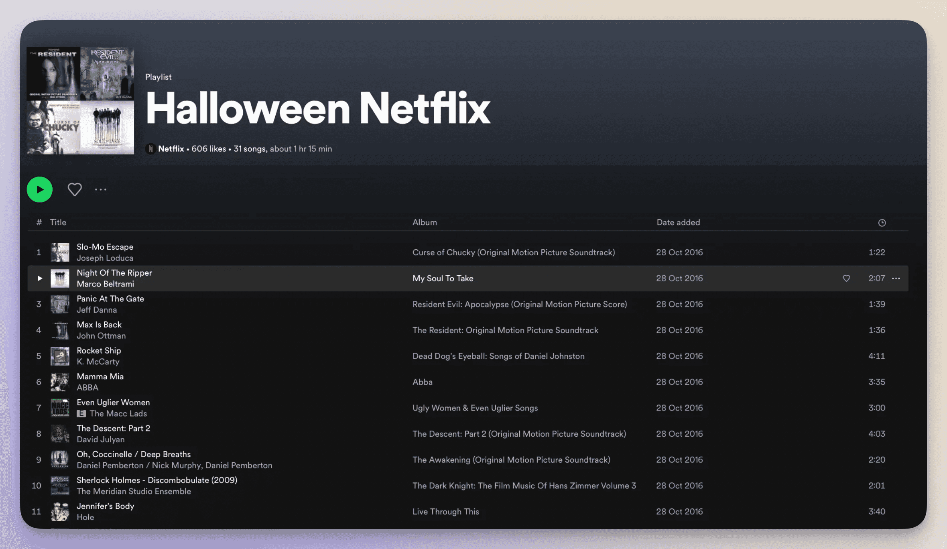947x549 pixels.
Task: Open The Descent: Part 2 soundtrack album
Action: tap(519, 434)
